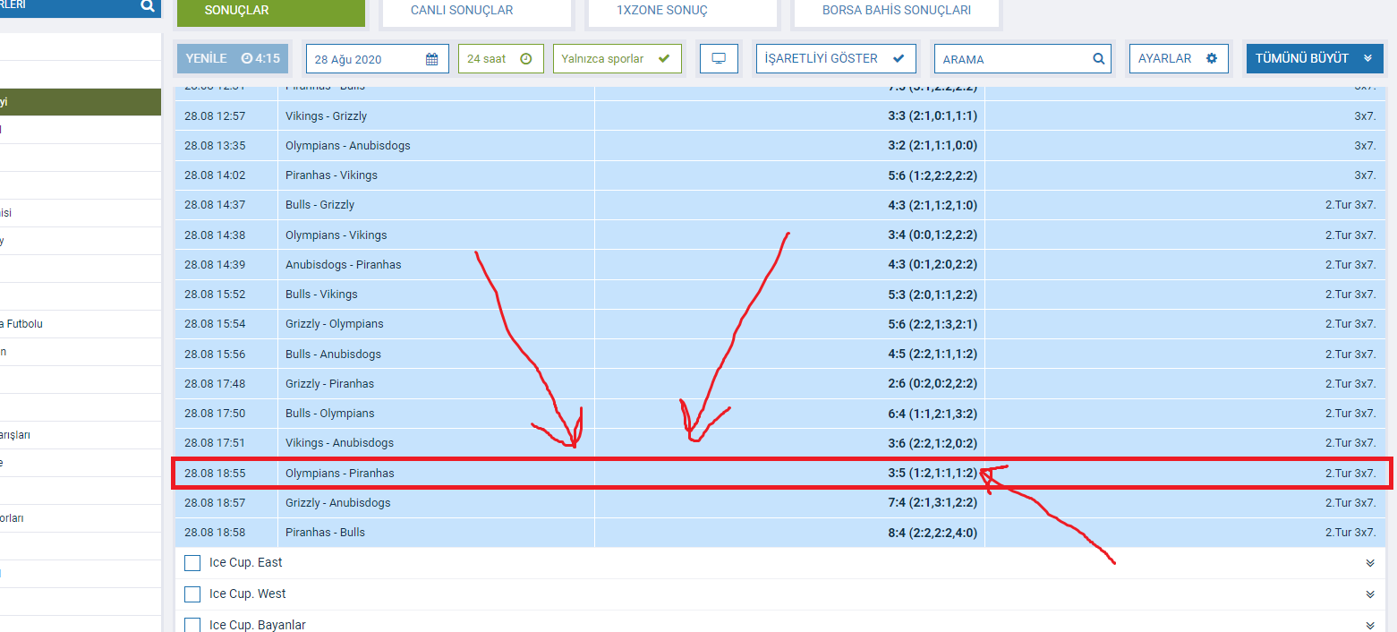The width and height of the screenshot is (1397, 632).
Task: Expand Ice Cup. East section chevron
Action: 1370,563
